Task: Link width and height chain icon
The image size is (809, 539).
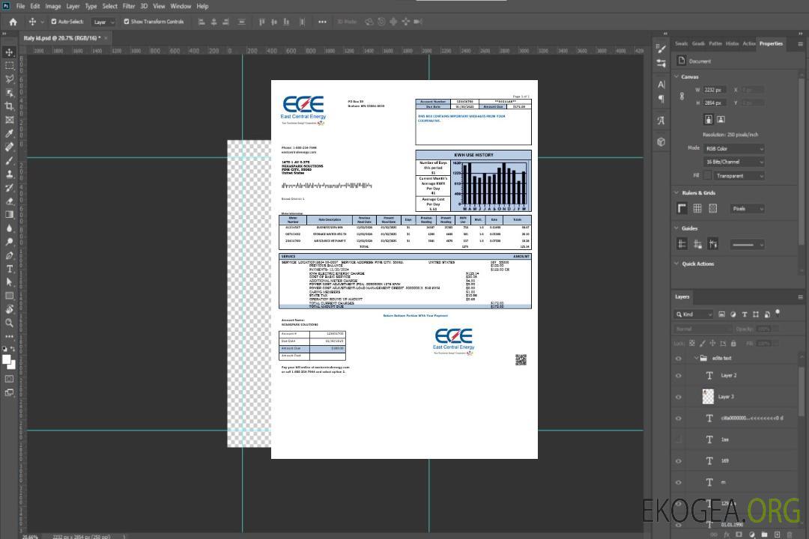Action: coord(682,97)
